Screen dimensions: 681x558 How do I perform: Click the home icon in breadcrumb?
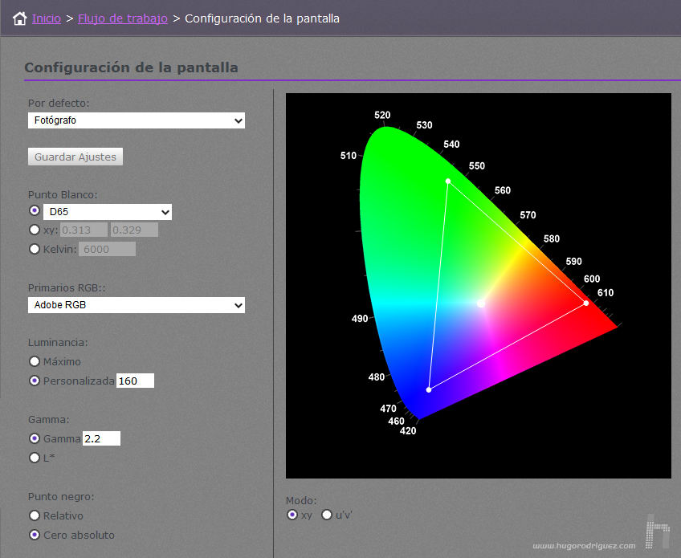pos(19,18)
